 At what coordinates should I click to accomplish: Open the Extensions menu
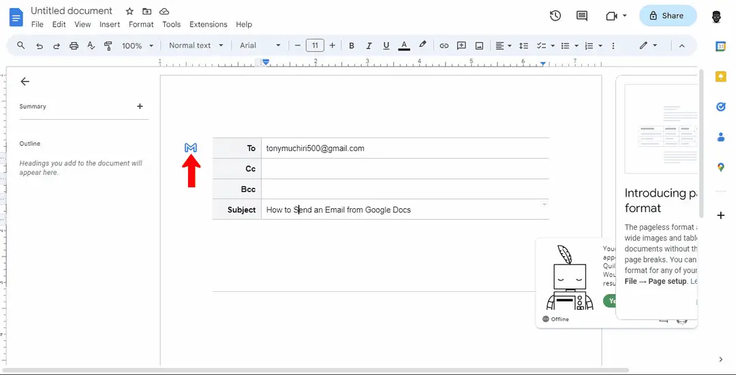coord(209,25)
